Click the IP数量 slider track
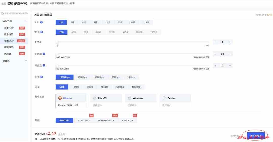 click(x=132, y=42)
